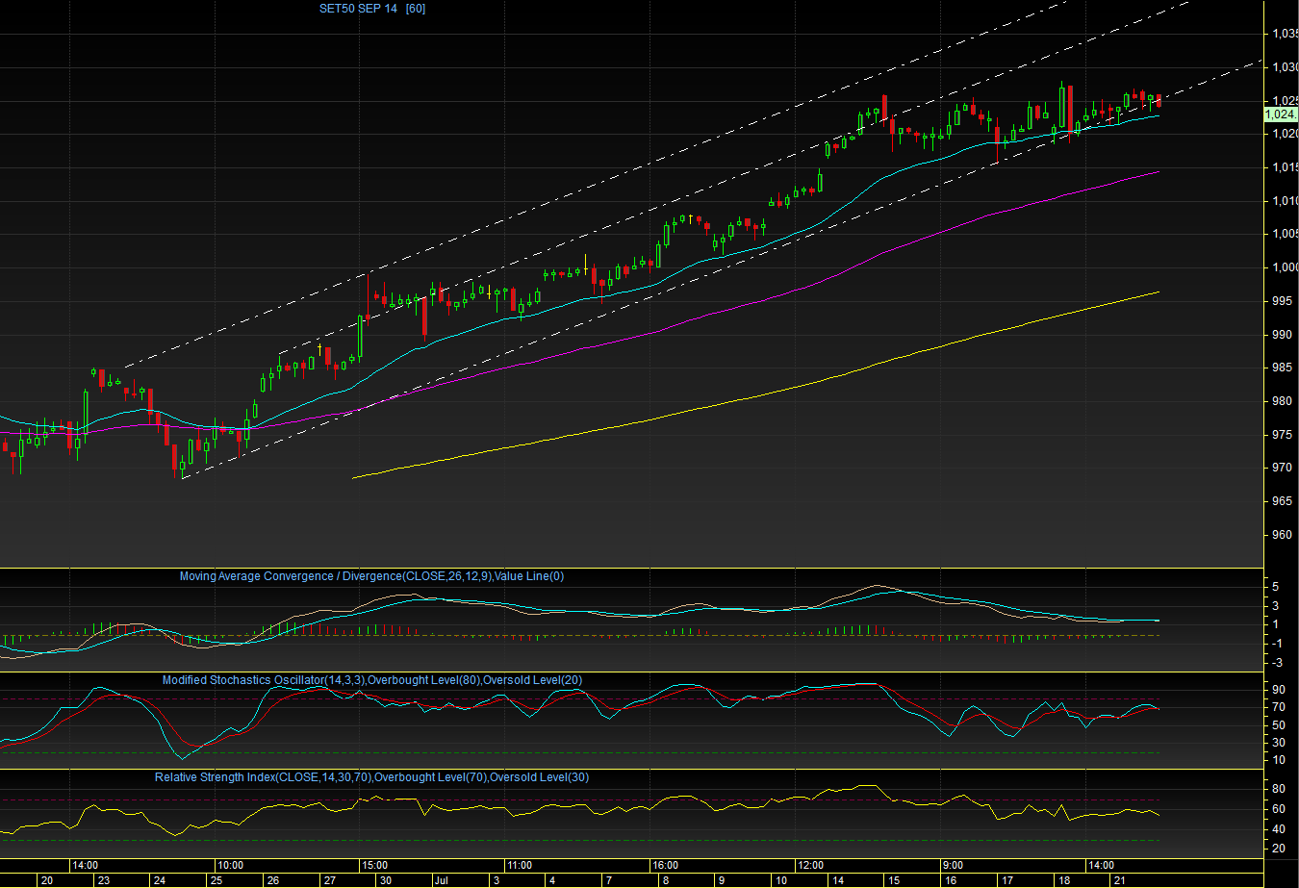The width and height of the screenshot is (1299, 888).
Task: Click the 1,000 price axis label
Action: (1285, 267)
